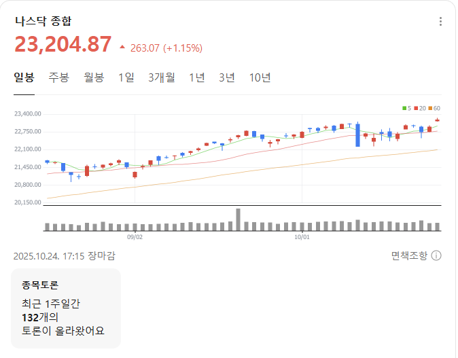458x358 pixels.
Task: Click the 132개의 discussion count text
Action: (40, 317)
